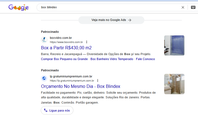Open the on-screen keyboard input tool
198x119 pixels.
[x=193, y=7]
